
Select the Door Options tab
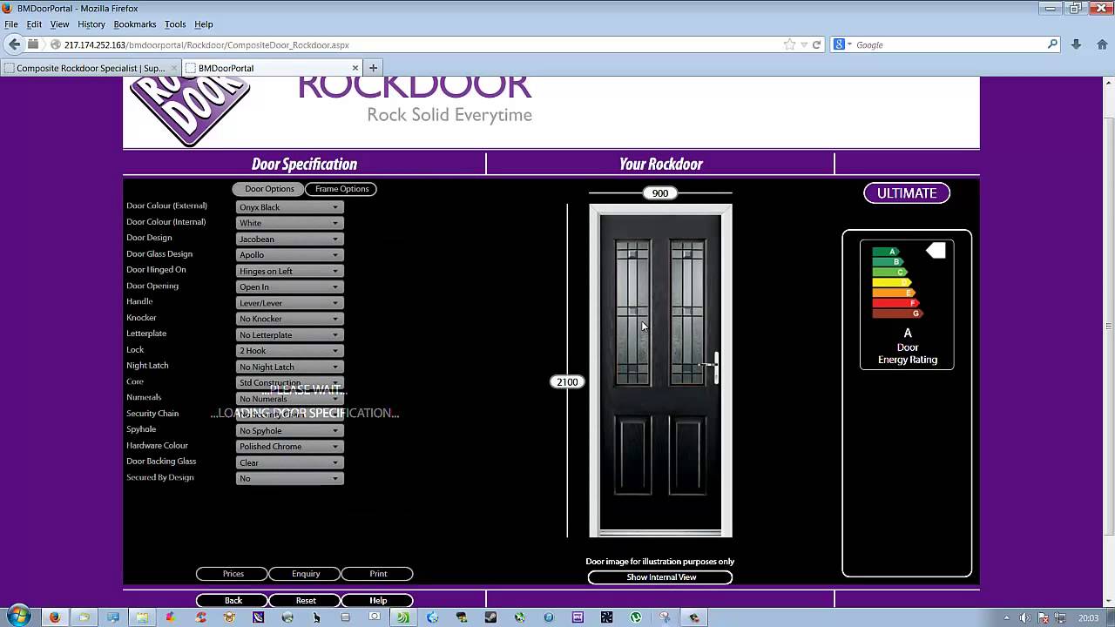click(x=269, y=189)
